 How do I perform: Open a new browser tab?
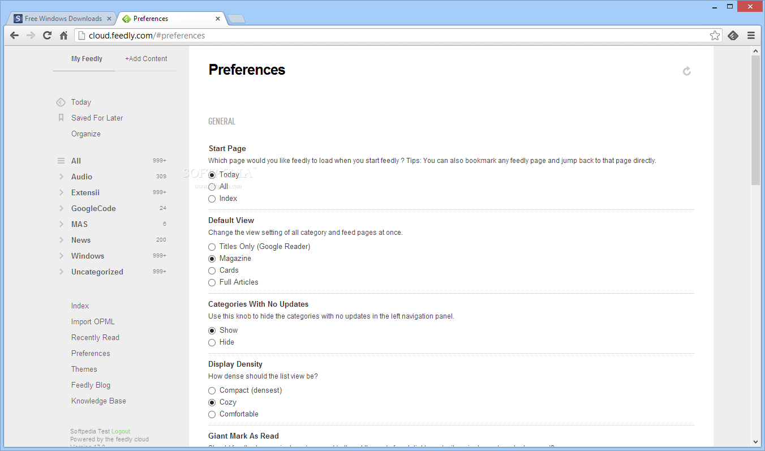[236, 19]
